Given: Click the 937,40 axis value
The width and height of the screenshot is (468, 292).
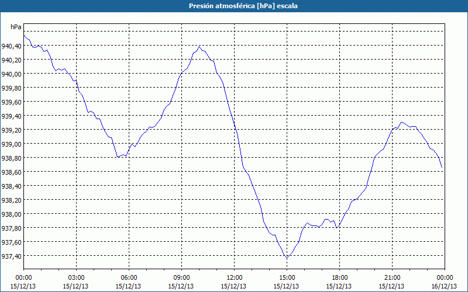Looking at the screenshot, I should pos(11,256).
